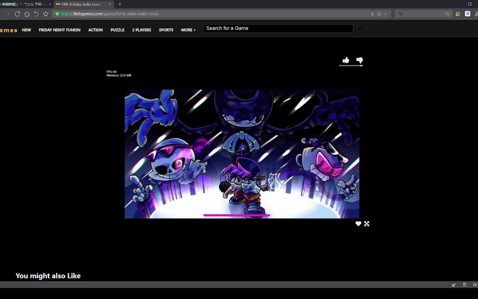Enter fullscreen with the expand icon
The height and width of the screenshot is (299, 478).
tap(367, 224)
